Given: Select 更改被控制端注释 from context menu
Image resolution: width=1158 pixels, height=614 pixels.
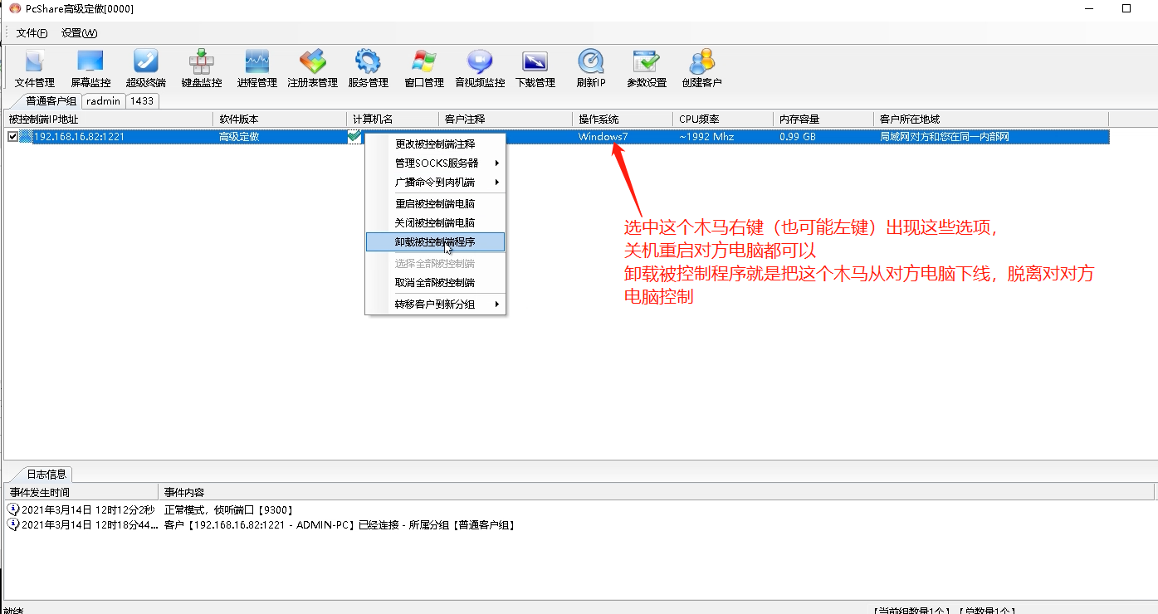Looking at the screenshot, I should click(x=435, y=144).
